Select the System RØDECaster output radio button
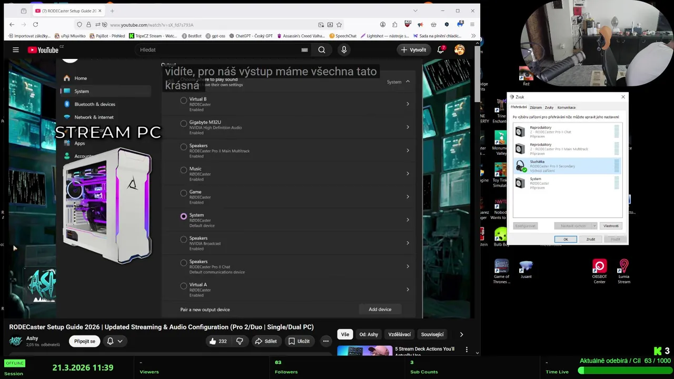This screenshot has height=379, width=674. click(x=184, y=216)
